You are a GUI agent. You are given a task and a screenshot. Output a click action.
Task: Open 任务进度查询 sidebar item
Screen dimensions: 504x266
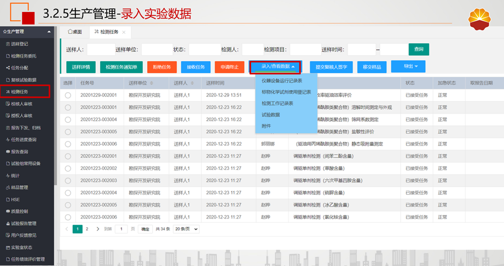[21, 140]
